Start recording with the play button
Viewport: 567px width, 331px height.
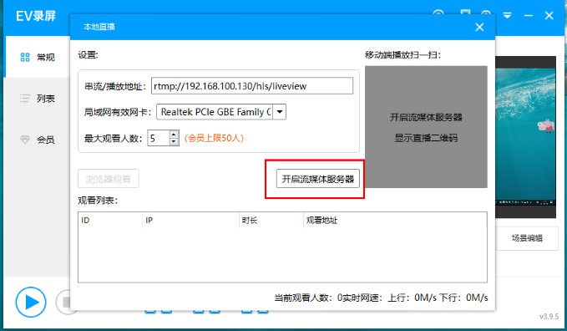tap(31, 302)
